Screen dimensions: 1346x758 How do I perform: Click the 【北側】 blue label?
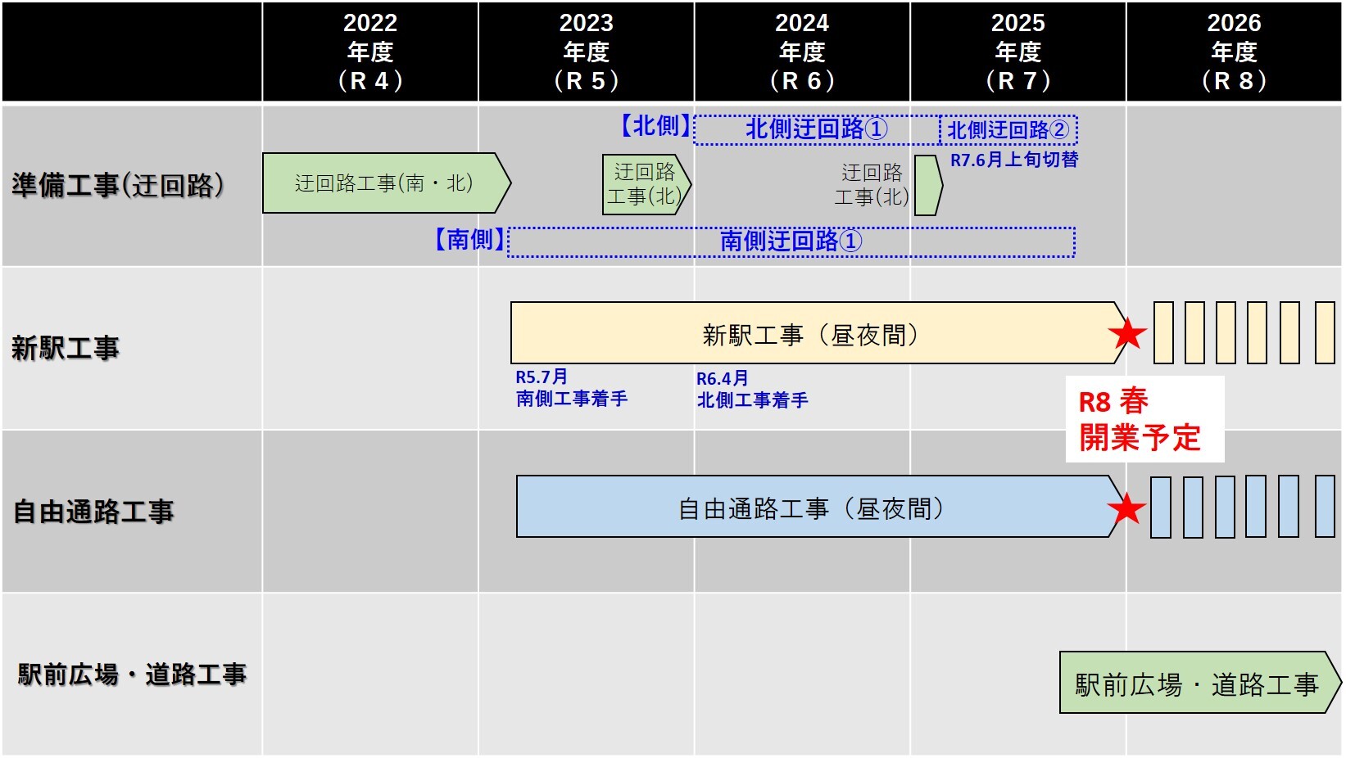(x=655, y=126)
